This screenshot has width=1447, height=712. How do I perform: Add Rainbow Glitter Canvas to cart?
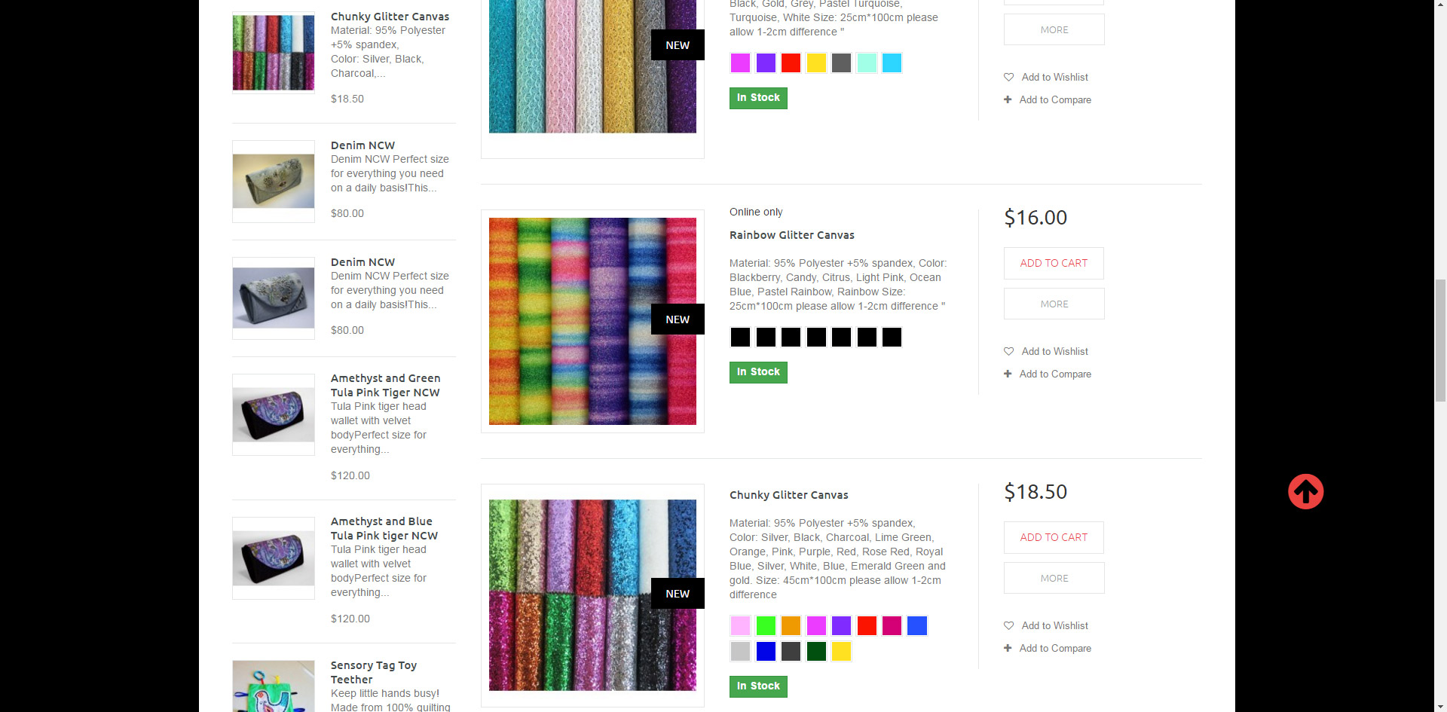pos(1054,263)
